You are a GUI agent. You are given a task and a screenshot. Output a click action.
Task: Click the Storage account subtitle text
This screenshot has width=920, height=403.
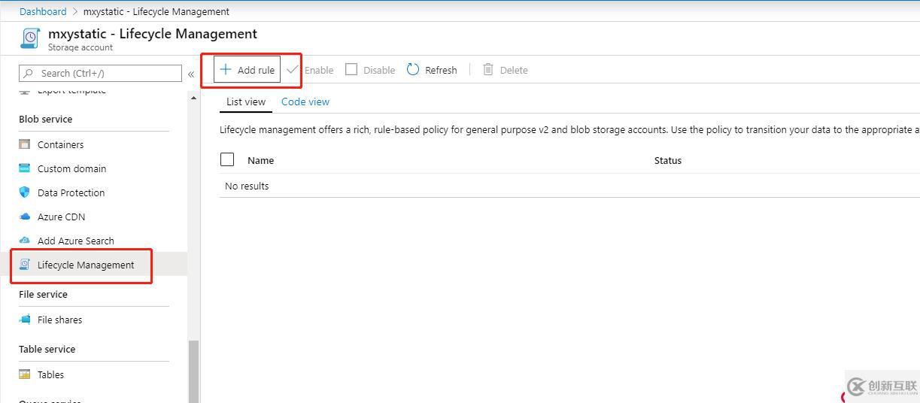(80, 47)
